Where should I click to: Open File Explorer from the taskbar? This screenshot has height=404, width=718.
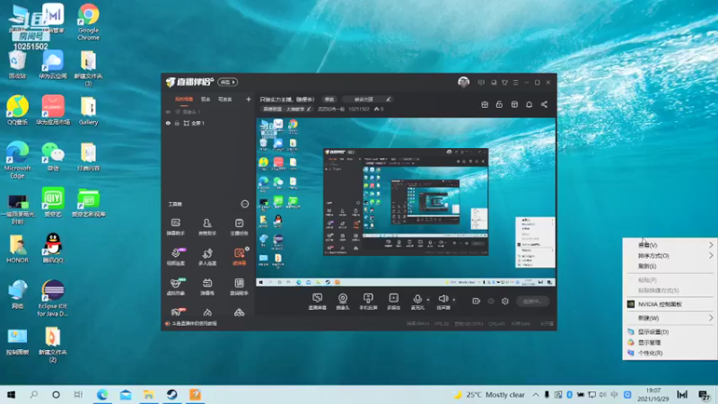click(148, 394)
